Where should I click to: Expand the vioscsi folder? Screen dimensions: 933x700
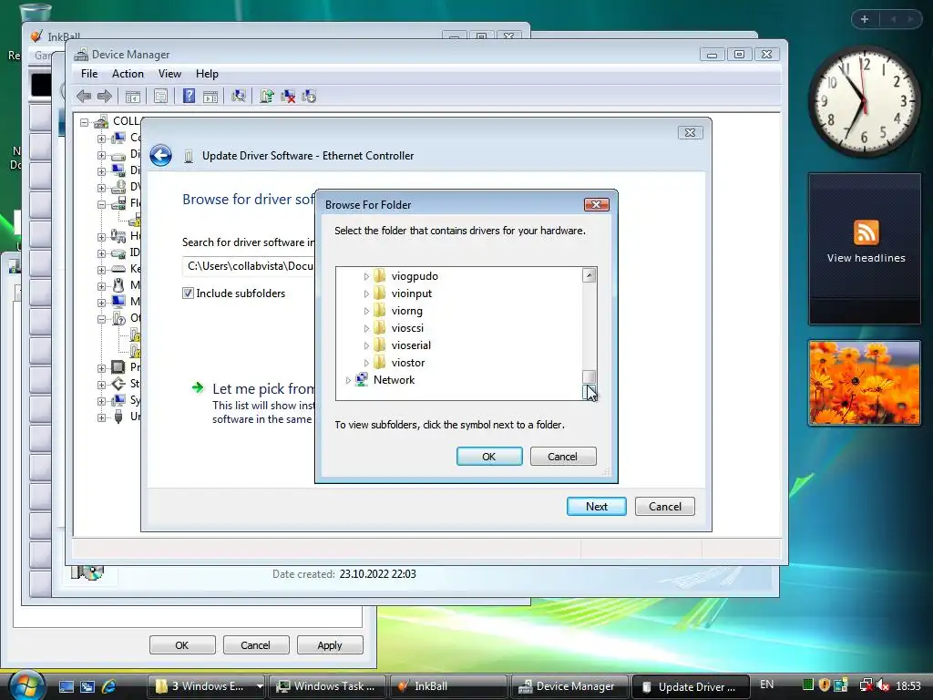click(x=366, y=328)
